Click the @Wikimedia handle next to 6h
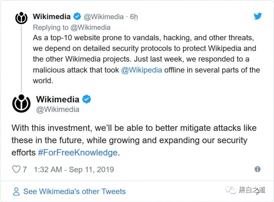 tap(104, 17)
